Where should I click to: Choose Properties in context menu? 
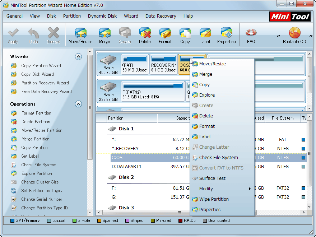tap(222, 210)
